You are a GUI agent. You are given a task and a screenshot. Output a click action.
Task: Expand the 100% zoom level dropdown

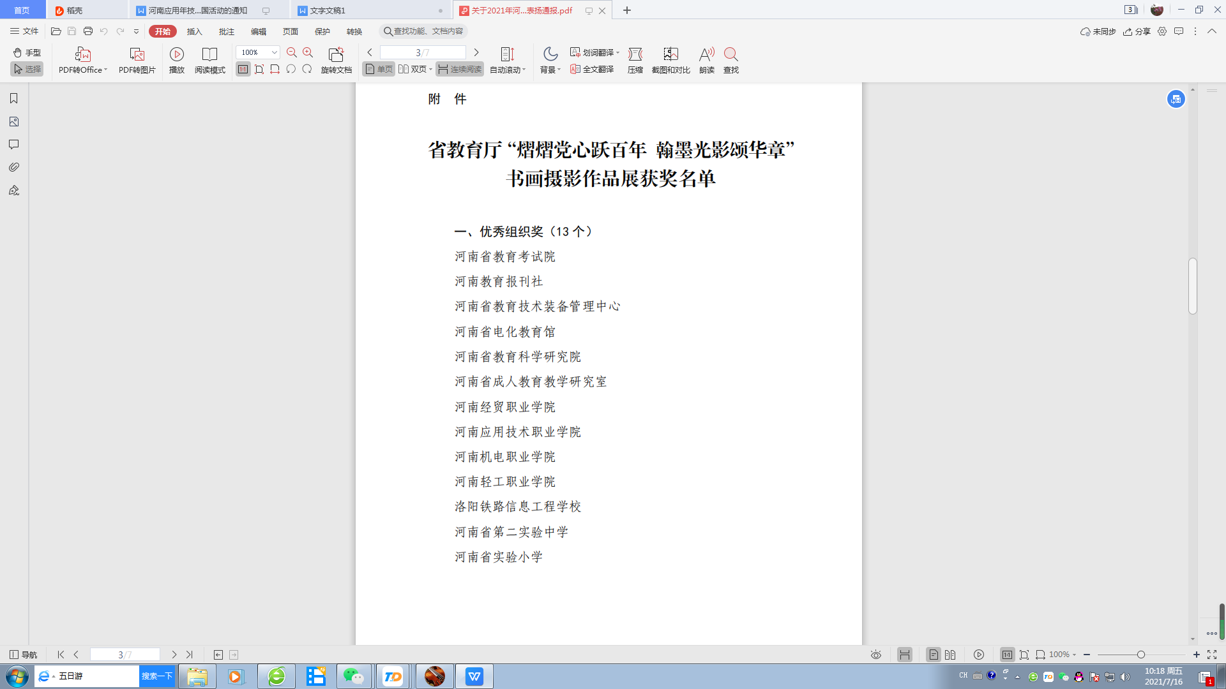pos(274,52)
